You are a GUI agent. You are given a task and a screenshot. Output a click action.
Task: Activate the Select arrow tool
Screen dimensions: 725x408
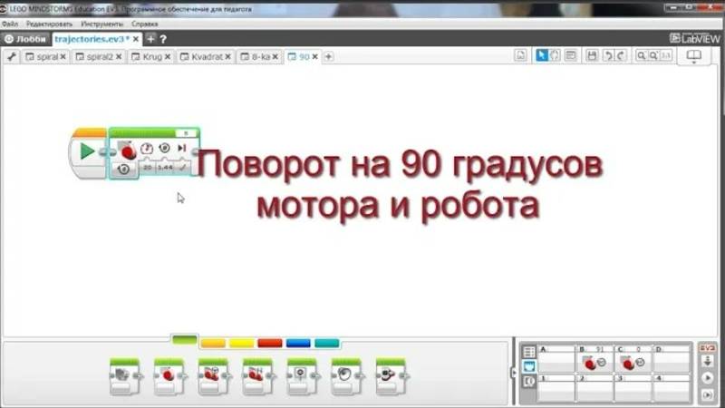point(541,55)
